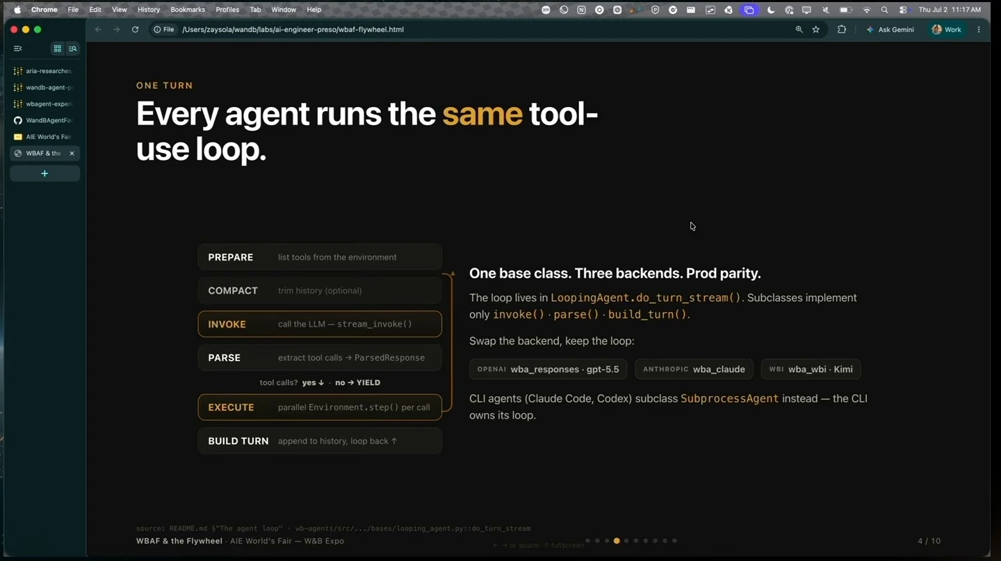Reload the current page
The image size is (1001, 561).
pos(135,29)
